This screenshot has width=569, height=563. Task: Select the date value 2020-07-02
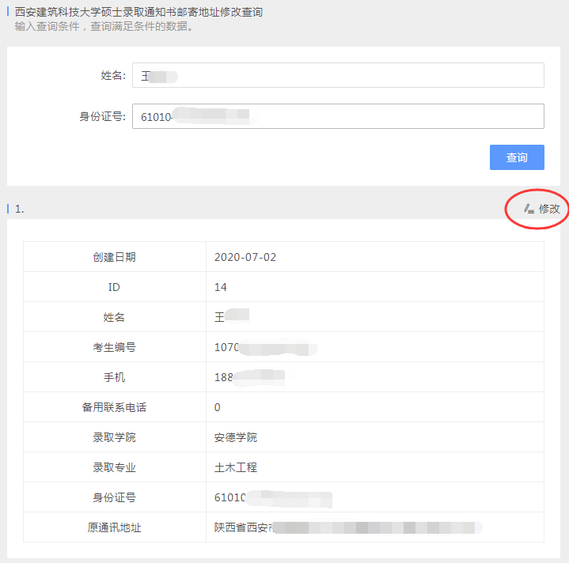[x=245, y=257]
